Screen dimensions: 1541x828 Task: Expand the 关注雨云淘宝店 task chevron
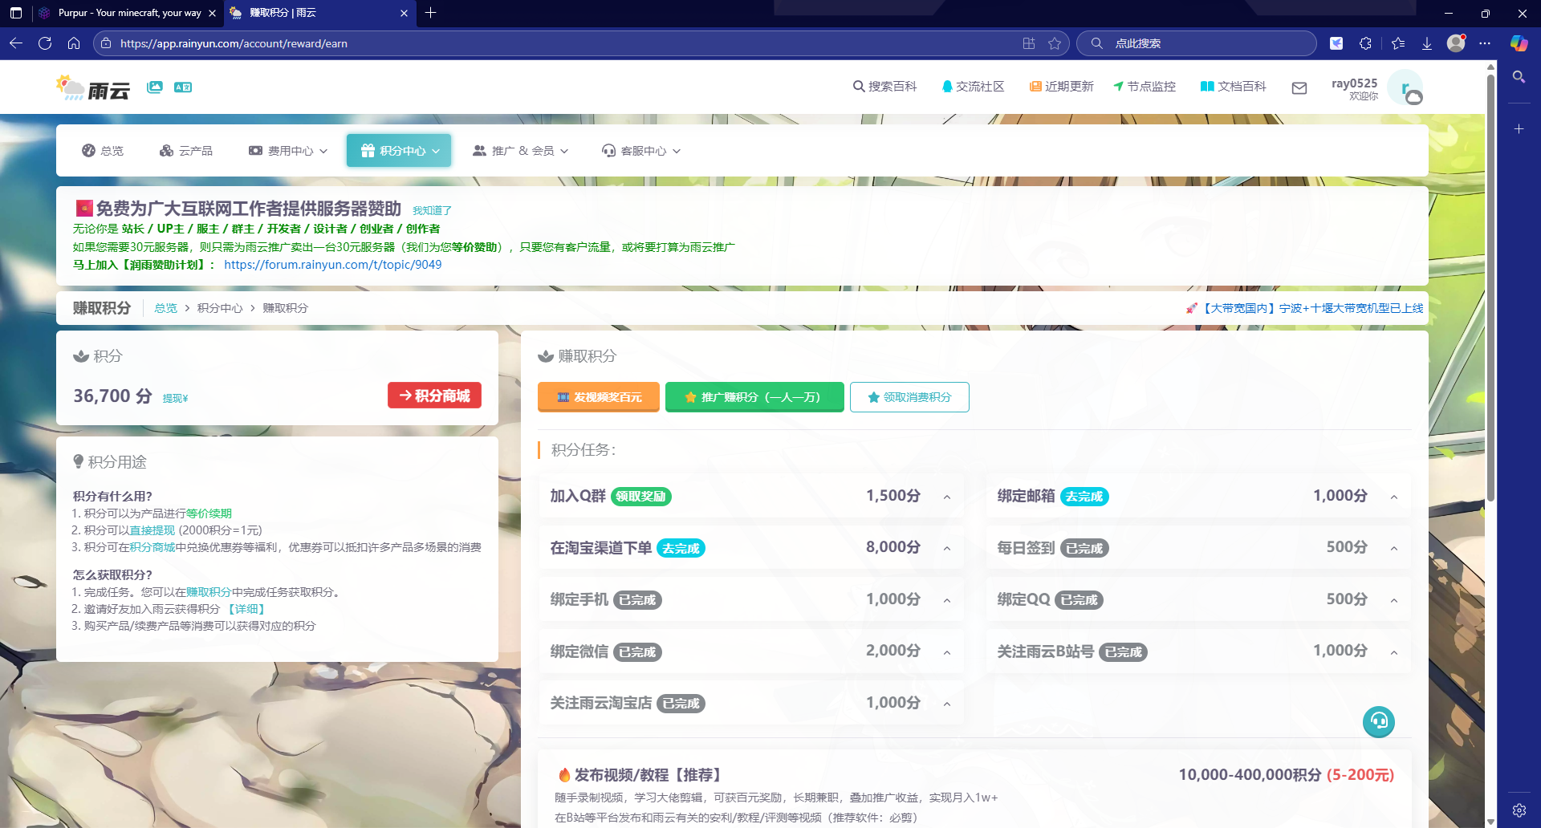pos(947,704)
